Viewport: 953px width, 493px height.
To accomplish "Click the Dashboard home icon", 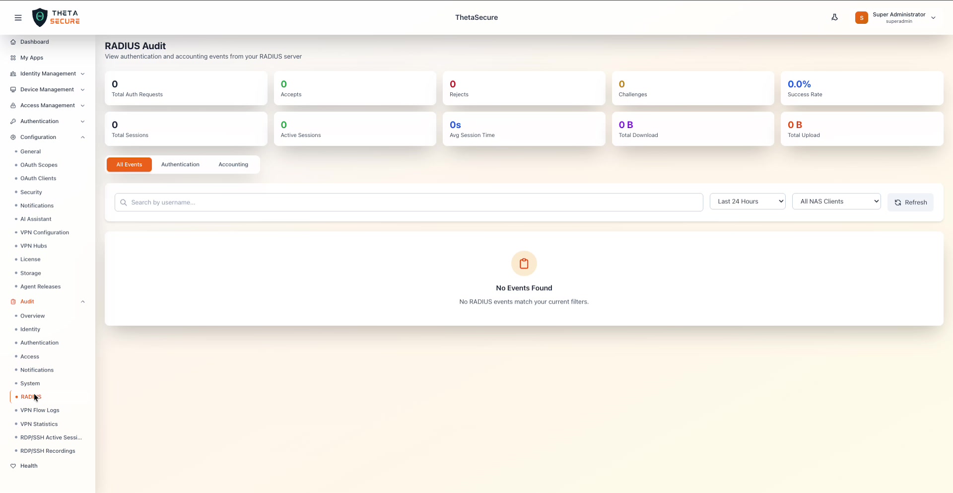I will click(x=12, y=42).
